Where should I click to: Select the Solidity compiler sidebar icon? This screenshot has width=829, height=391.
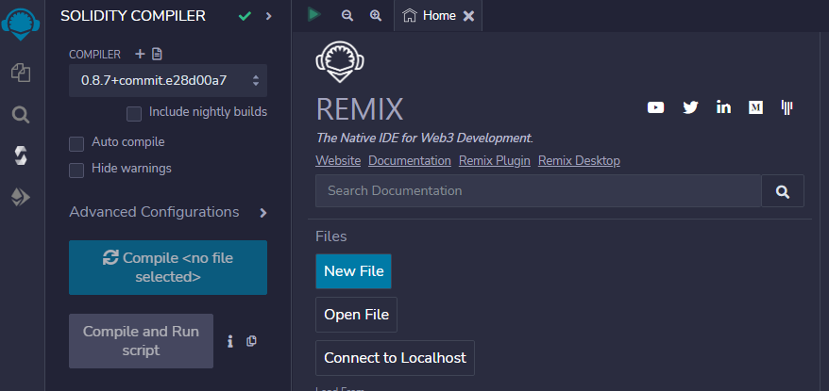coord(21,155)
